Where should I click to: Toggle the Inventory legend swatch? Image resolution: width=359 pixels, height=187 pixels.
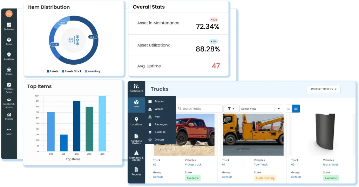click(x=86, y=71)
